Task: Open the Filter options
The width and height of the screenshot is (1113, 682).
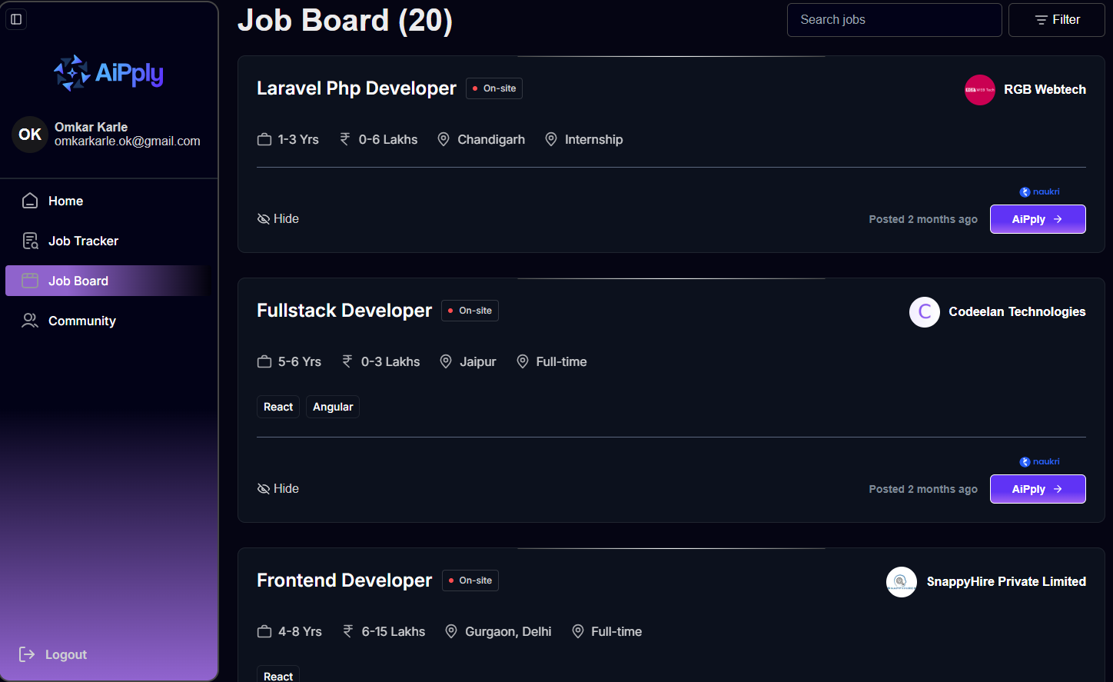Action: pyautogui.click(x=1056, y=20)
